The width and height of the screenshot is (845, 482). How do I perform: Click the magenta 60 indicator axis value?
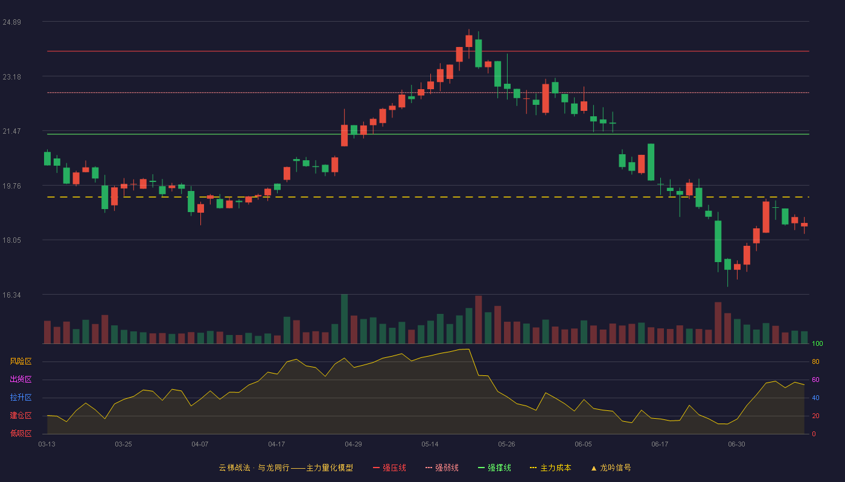click(815, 380)
